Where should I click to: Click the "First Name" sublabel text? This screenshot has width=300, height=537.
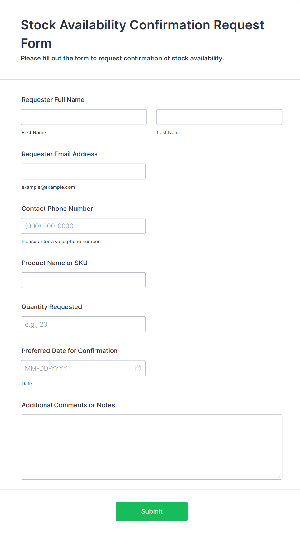tap(34, 133)
